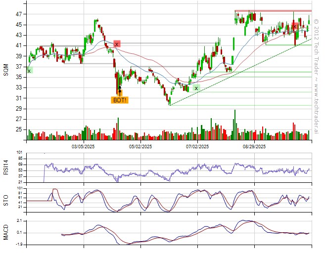Select the 05/02/2025 date label
The image size is (325, 254).
tap(140, 147)
